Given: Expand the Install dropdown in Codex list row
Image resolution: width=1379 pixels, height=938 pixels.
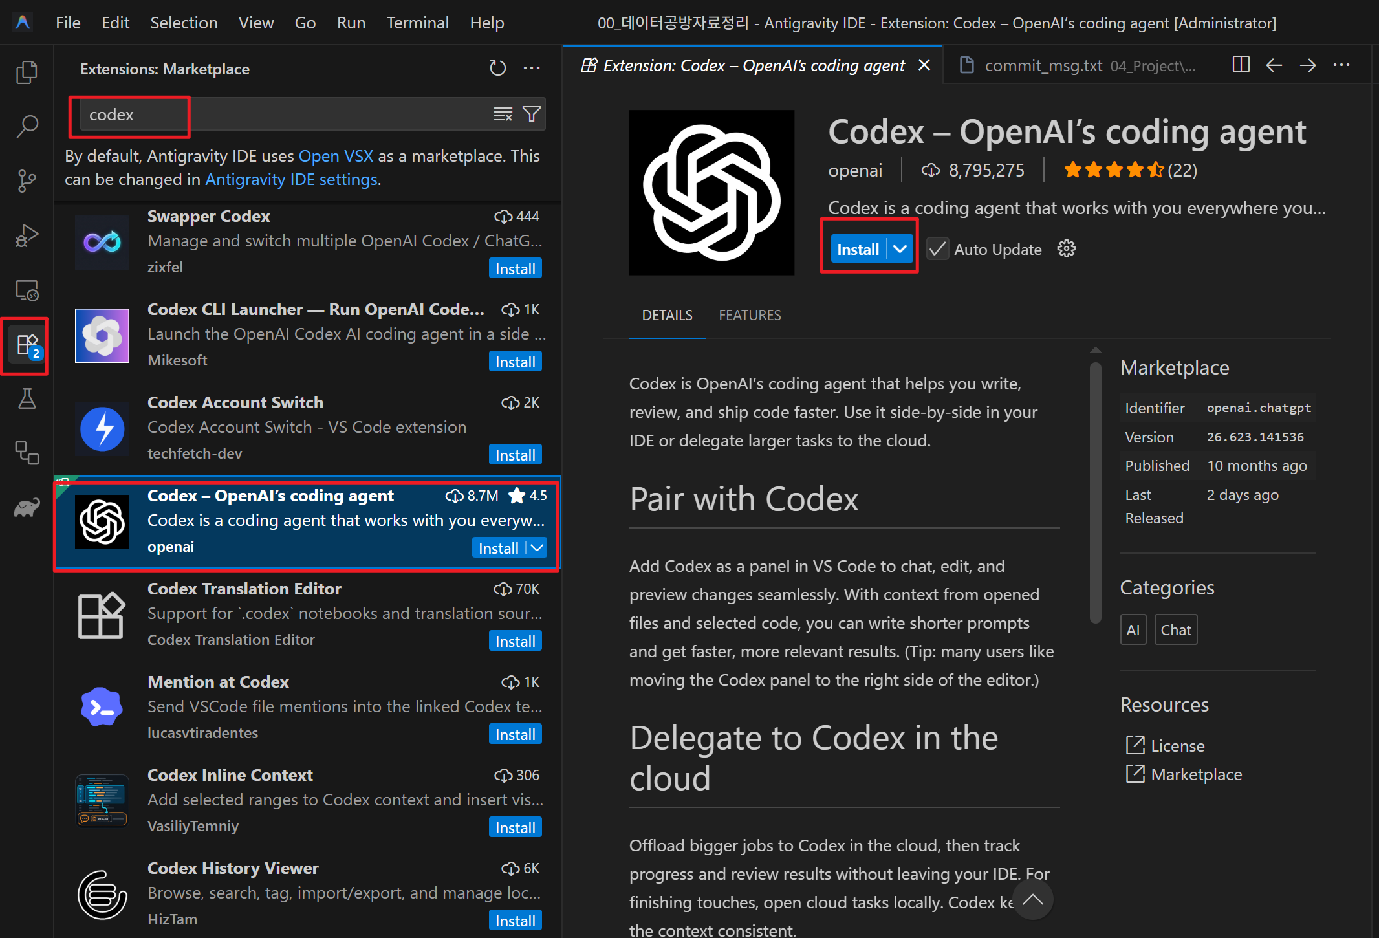Looking at the screenshot, I should click(x=537, y=548).
